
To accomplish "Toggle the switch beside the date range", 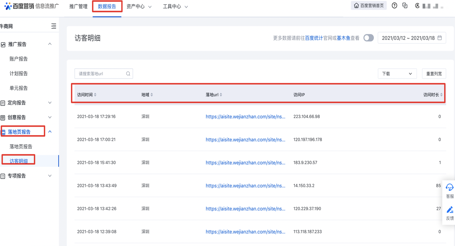I will coord(368,38).
